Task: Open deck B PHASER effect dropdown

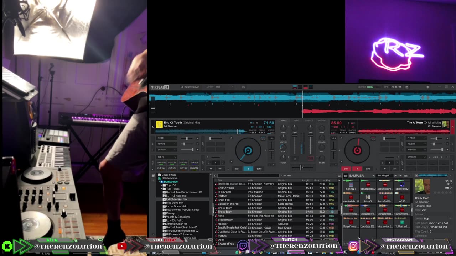Action: click(x=416, y=138)
